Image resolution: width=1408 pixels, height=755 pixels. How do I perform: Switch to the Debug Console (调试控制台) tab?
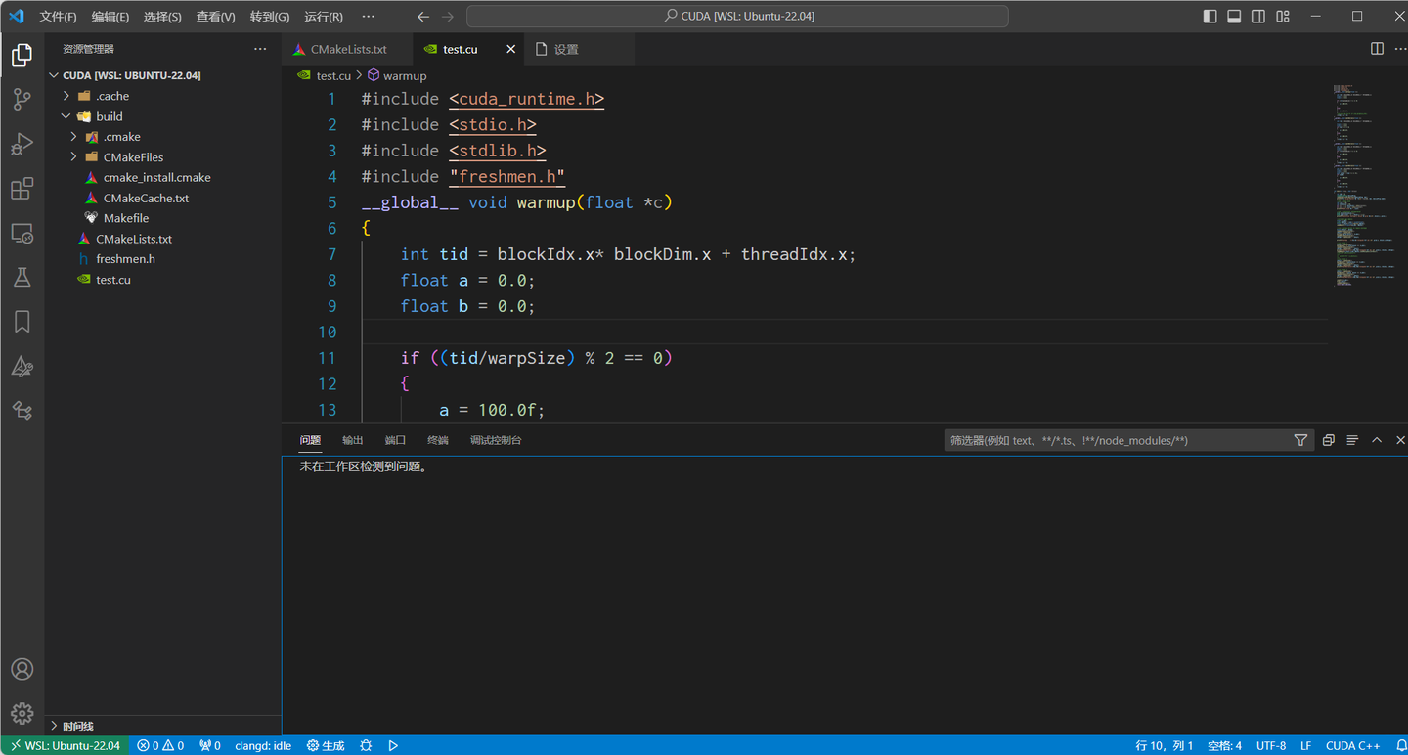point(496,440)
